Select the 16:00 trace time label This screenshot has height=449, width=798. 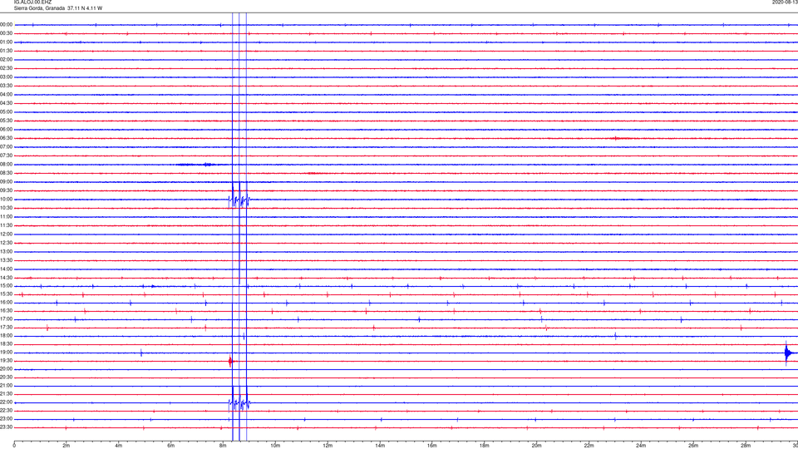[x=7, y=303]
